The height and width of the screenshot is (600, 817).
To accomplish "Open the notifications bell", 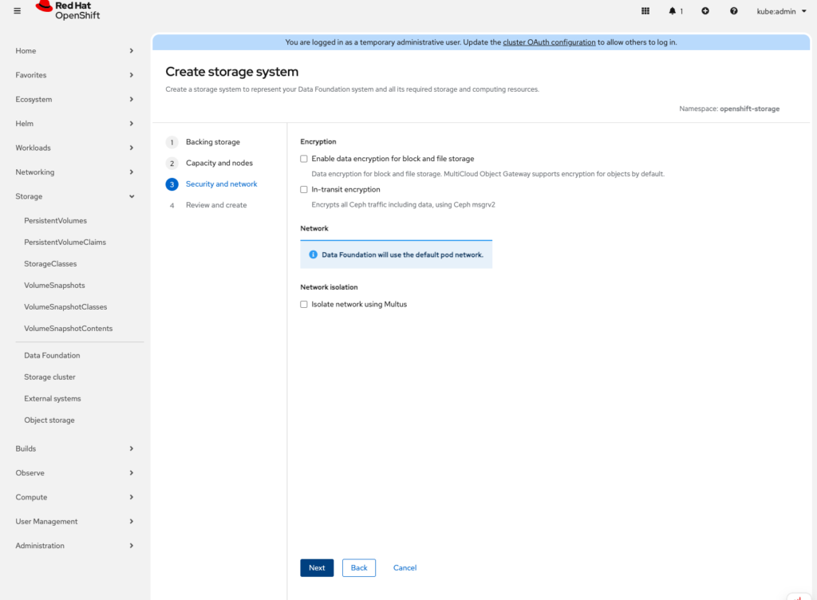I will 675,11.
